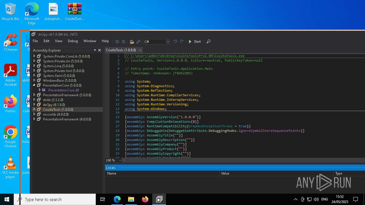Open the File menu
The height and width of the screenshot is (205, 365).
35,41
